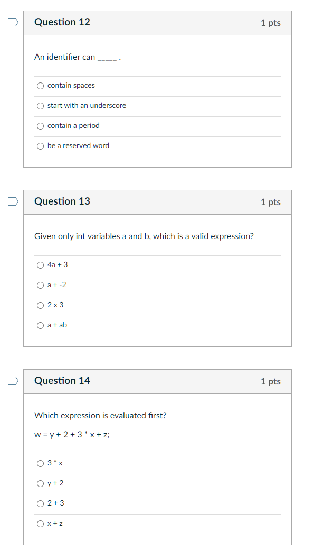
Task: Select the '2 x 3' option
Action: [x=41, y=305]
